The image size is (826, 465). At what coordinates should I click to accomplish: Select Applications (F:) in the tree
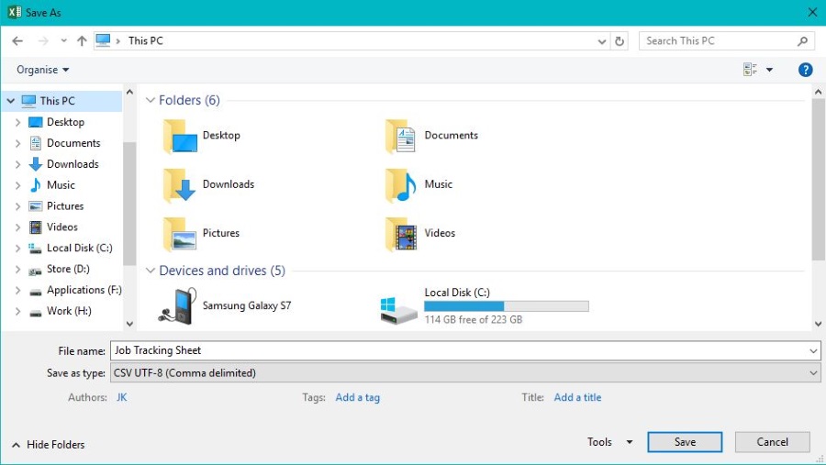(84, 290)
